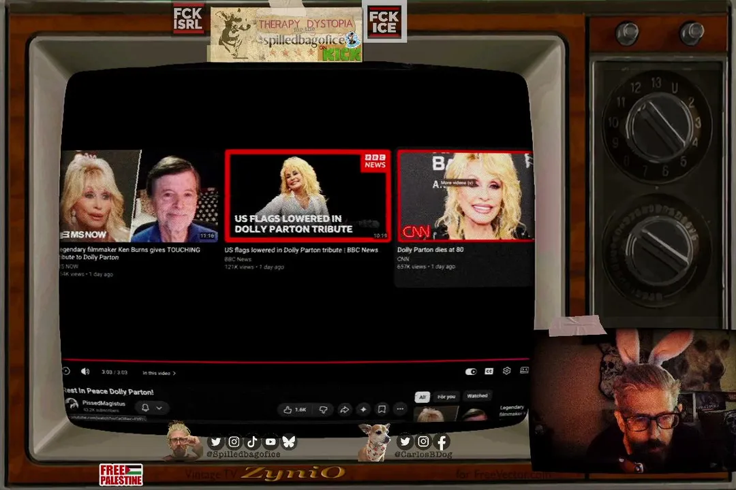736x490 pixels.
Task: Select the 'All' filter chip
Action: pyautogui.click(x=422, y=397)
